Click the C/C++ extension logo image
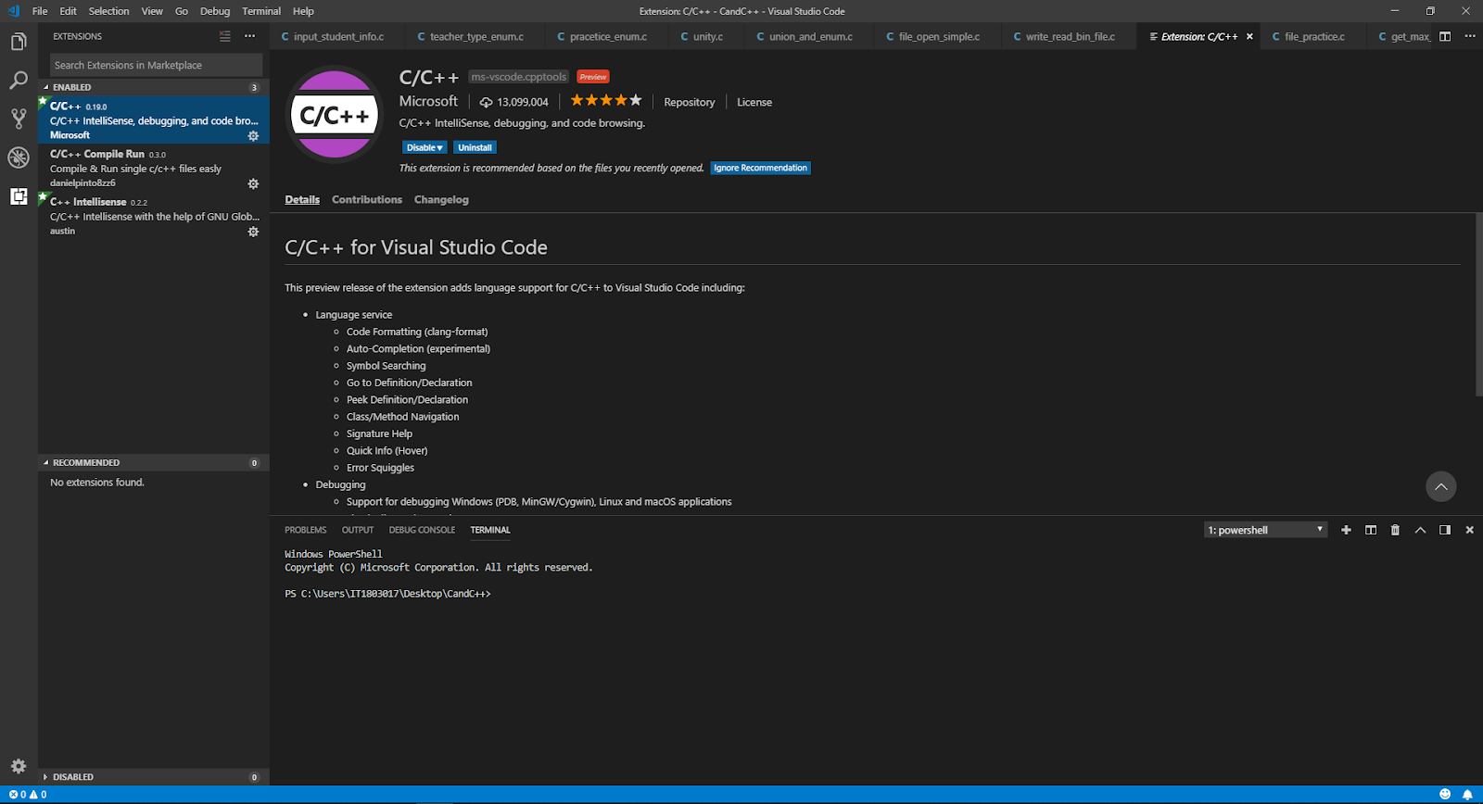The height and width of the screenshot is (804, 1483). [x=335, y=115]
